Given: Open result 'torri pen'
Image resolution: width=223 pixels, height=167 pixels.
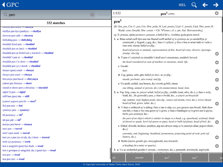Looking at the screenshot, I should point(13,129).
